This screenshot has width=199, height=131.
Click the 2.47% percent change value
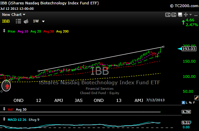(192, 25)
